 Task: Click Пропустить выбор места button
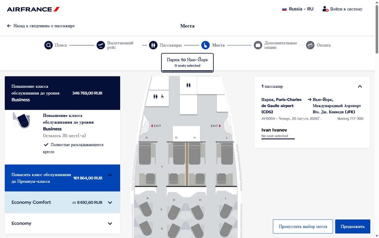point(303,226)
